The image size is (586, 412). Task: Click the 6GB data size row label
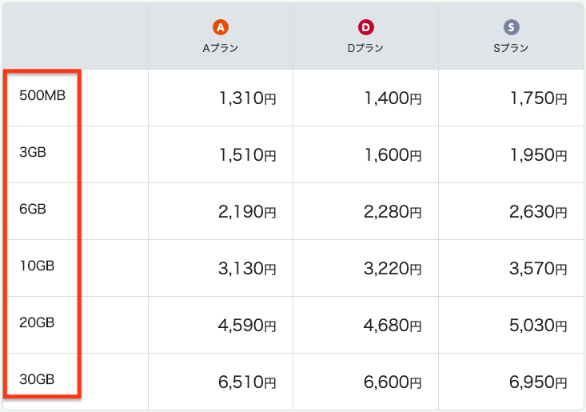pyautogui.click(x=33, y=210)
